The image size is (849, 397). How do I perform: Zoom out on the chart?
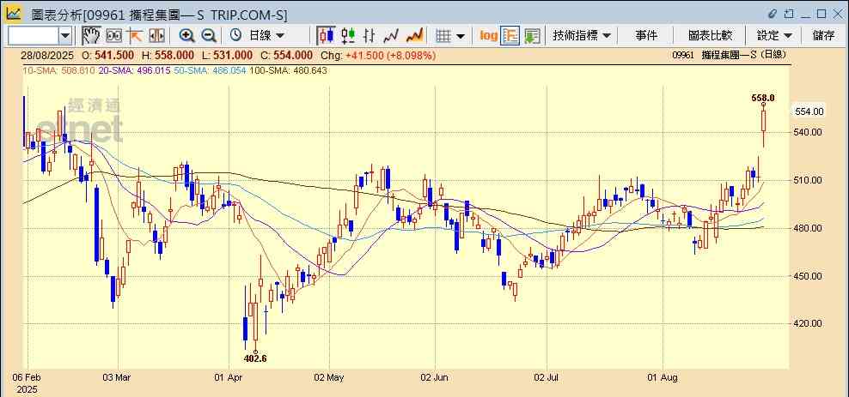click(x=209, y=36)
